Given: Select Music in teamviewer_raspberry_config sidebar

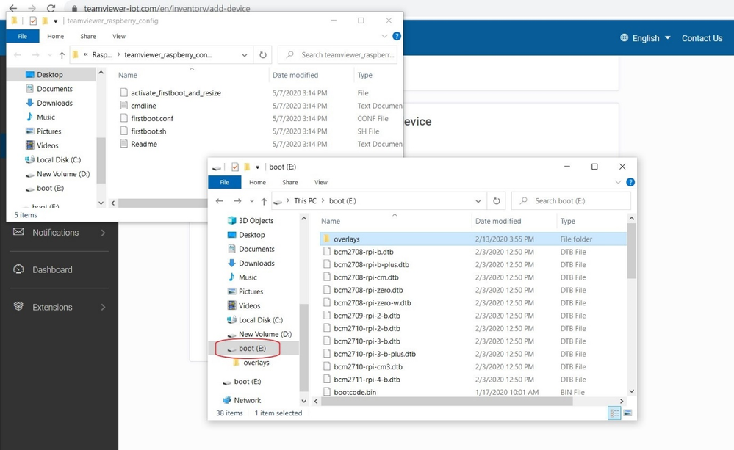Looking at the screenshot, I should [x=46, y=117].
